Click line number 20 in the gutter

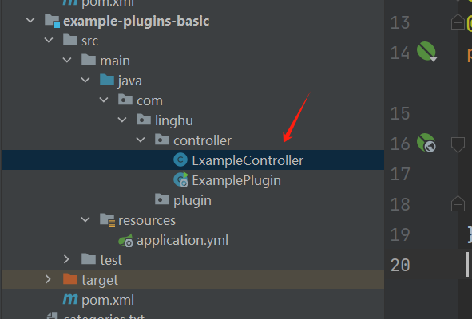coord(400,266)
